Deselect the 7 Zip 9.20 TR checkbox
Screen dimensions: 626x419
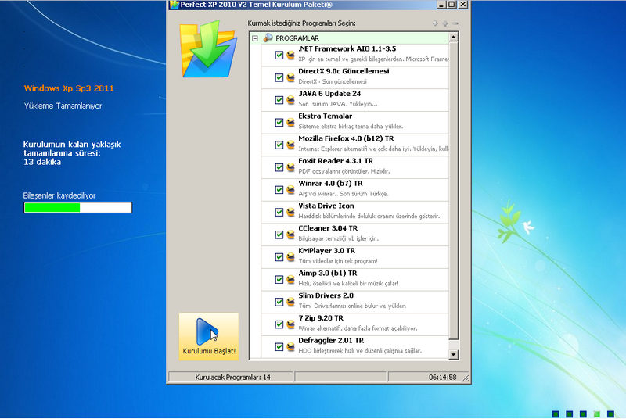point(279,324)
